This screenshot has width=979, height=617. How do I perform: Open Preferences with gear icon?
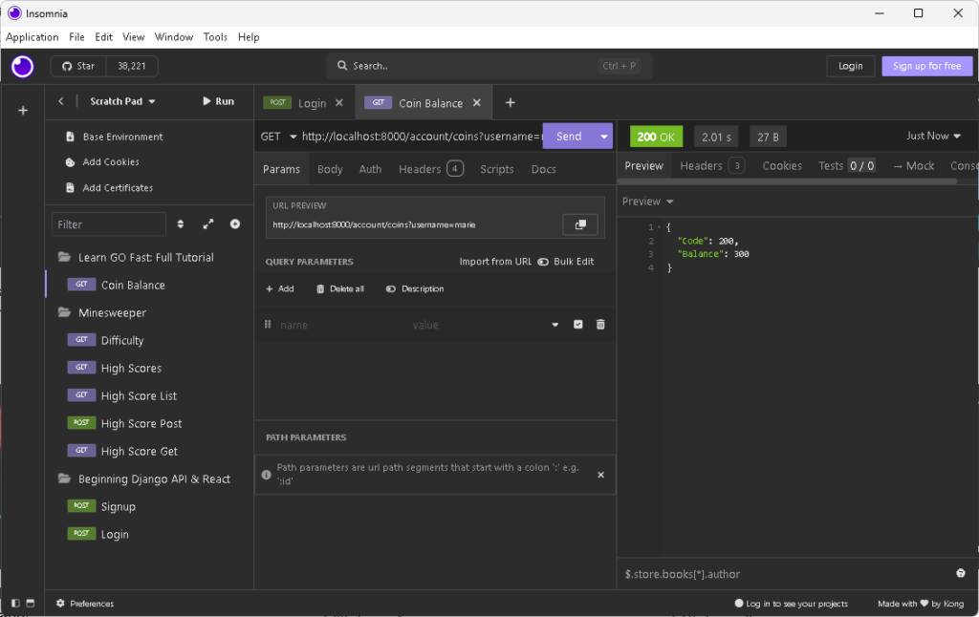(x=60, y=603)
